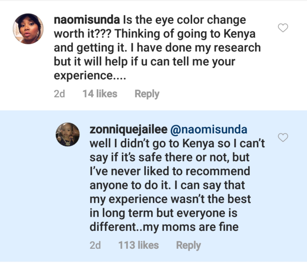Screen dimensions: 307x263
Task: Like naomisunda's comment with the heart
Action: point(283,28)
